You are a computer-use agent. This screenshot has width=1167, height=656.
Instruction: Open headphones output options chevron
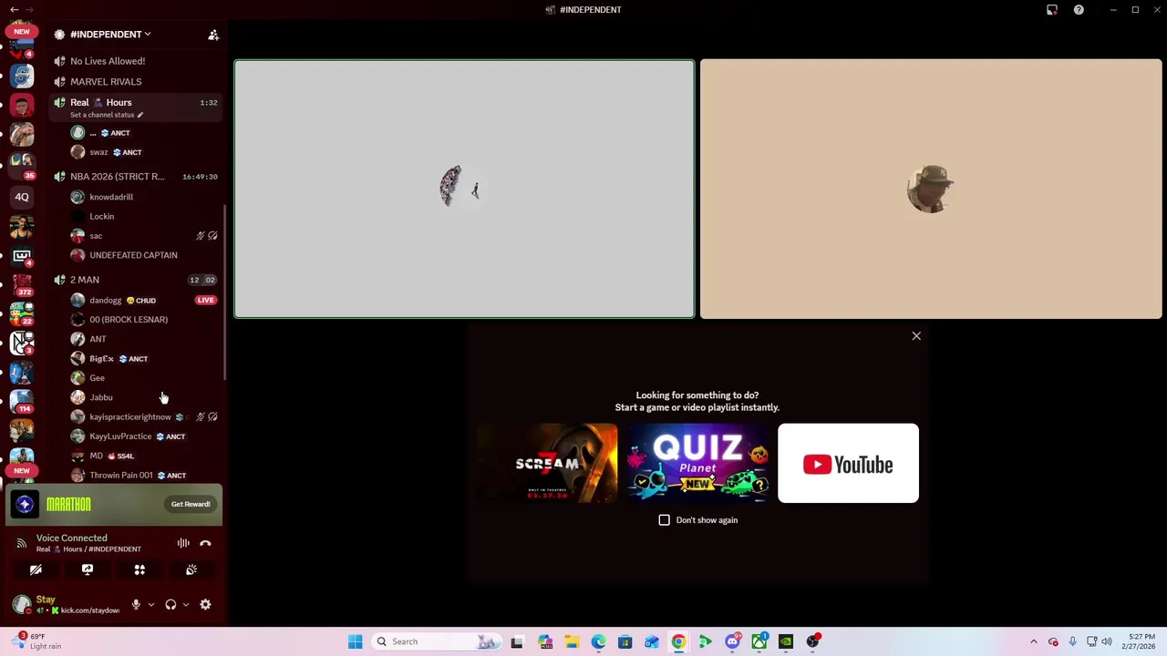(186, 604)
